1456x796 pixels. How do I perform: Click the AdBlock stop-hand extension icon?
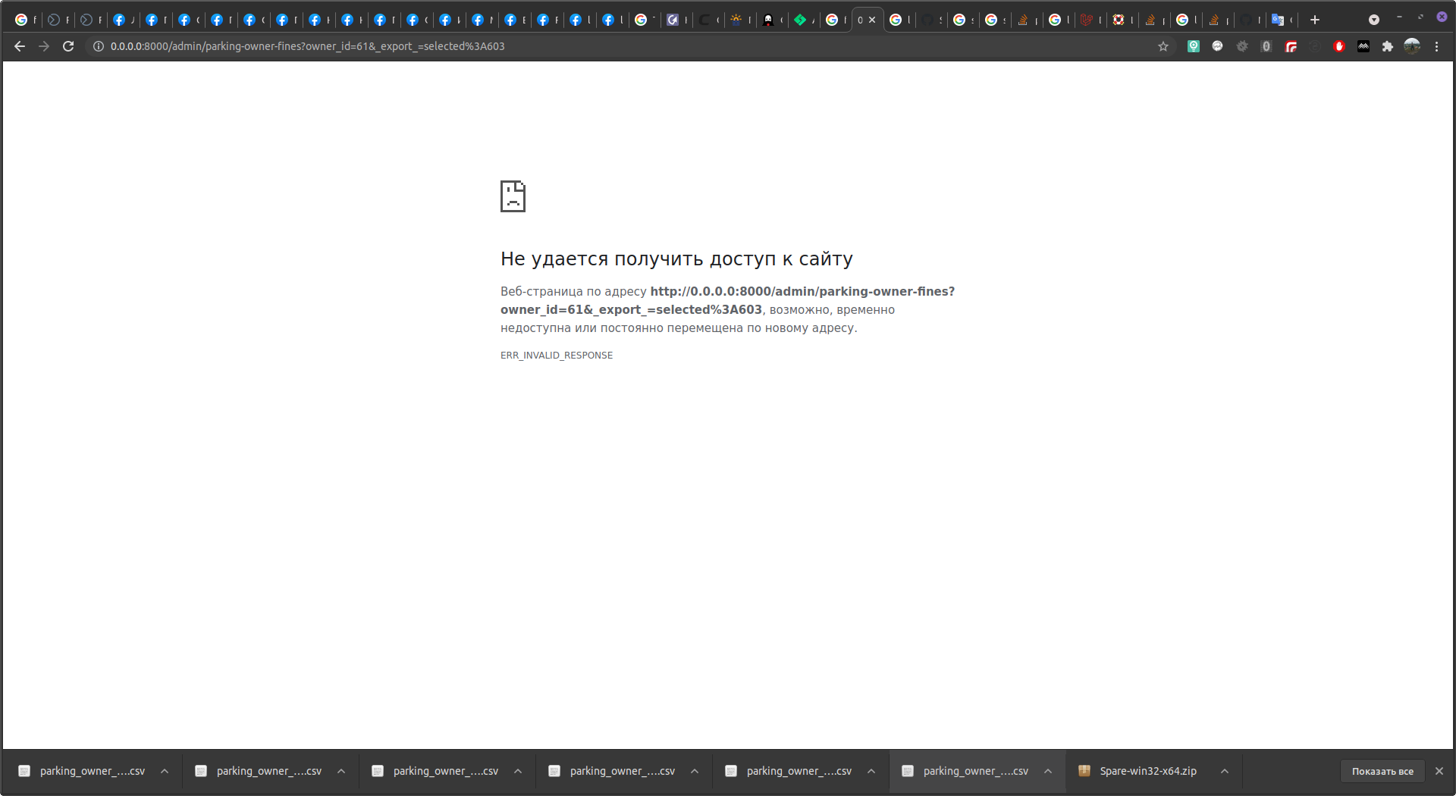pos(1339,46)
